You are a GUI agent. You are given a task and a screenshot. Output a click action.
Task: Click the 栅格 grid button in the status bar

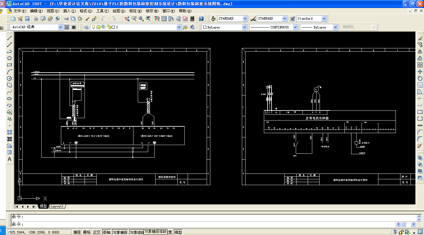[x=87, y=232]
